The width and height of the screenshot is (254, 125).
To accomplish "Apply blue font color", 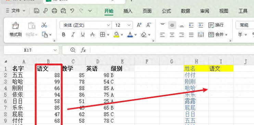I will [130, 35].
